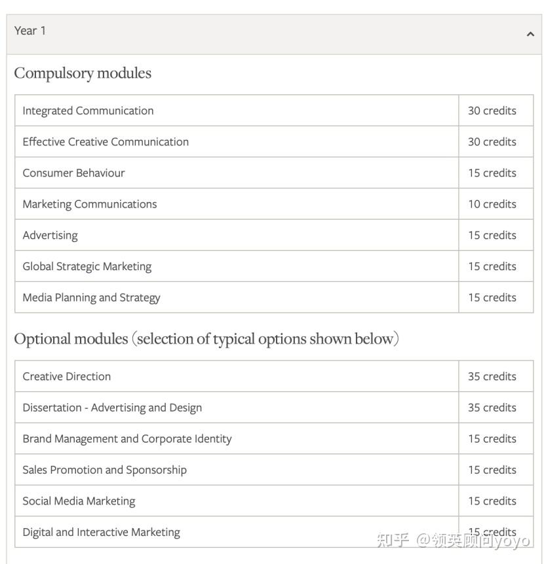
Task: Click the Compulsory modules heading
Action: pyautogui.click(x=83, y=73)
